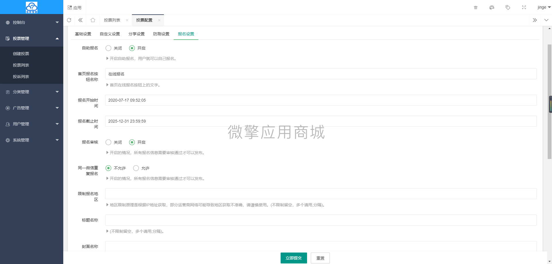552x264 pixels.
Task: Click the double left arrow tab scroll icon
Action: point(80,20)
